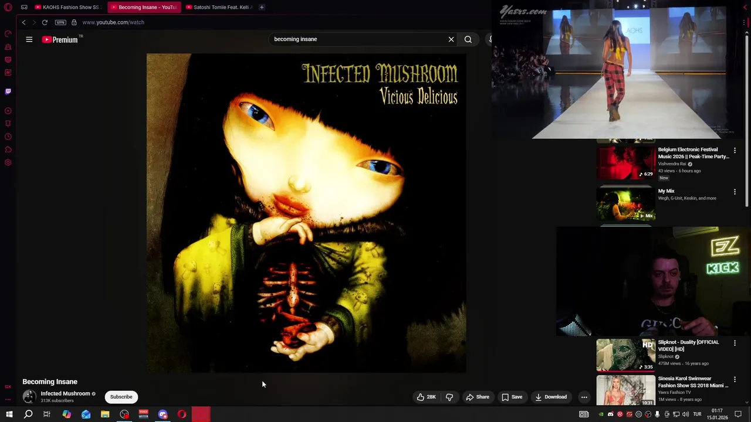This screenshot has height=422, width=751.
Task: Toggle the VPN badge in address bar
Action: [x=60, y=22]
